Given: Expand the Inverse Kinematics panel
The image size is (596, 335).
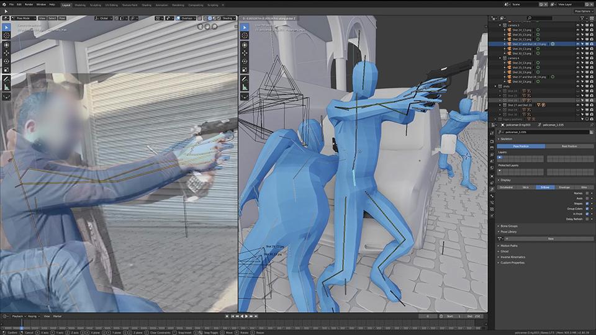Looking at the screenshot, I should (x=513, y=257).
